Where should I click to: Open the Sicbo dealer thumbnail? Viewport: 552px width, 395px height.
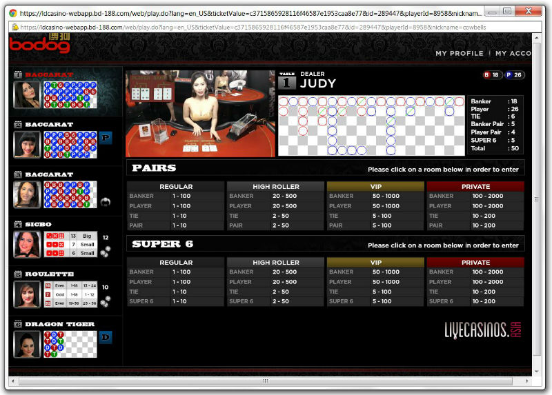pyautogui.click(x=27, y=245)
